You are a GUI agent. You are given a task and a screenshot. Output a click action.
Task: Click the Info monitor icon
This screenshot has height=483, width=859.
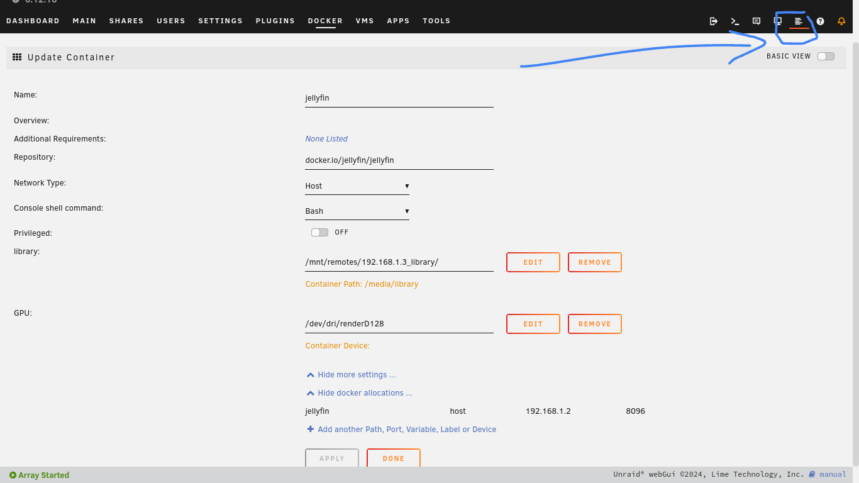tap(777, 21)
